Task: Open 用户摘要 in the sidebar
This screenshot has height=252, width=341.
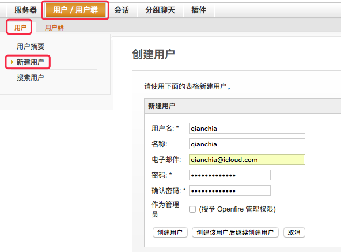Action: [31, 46]
